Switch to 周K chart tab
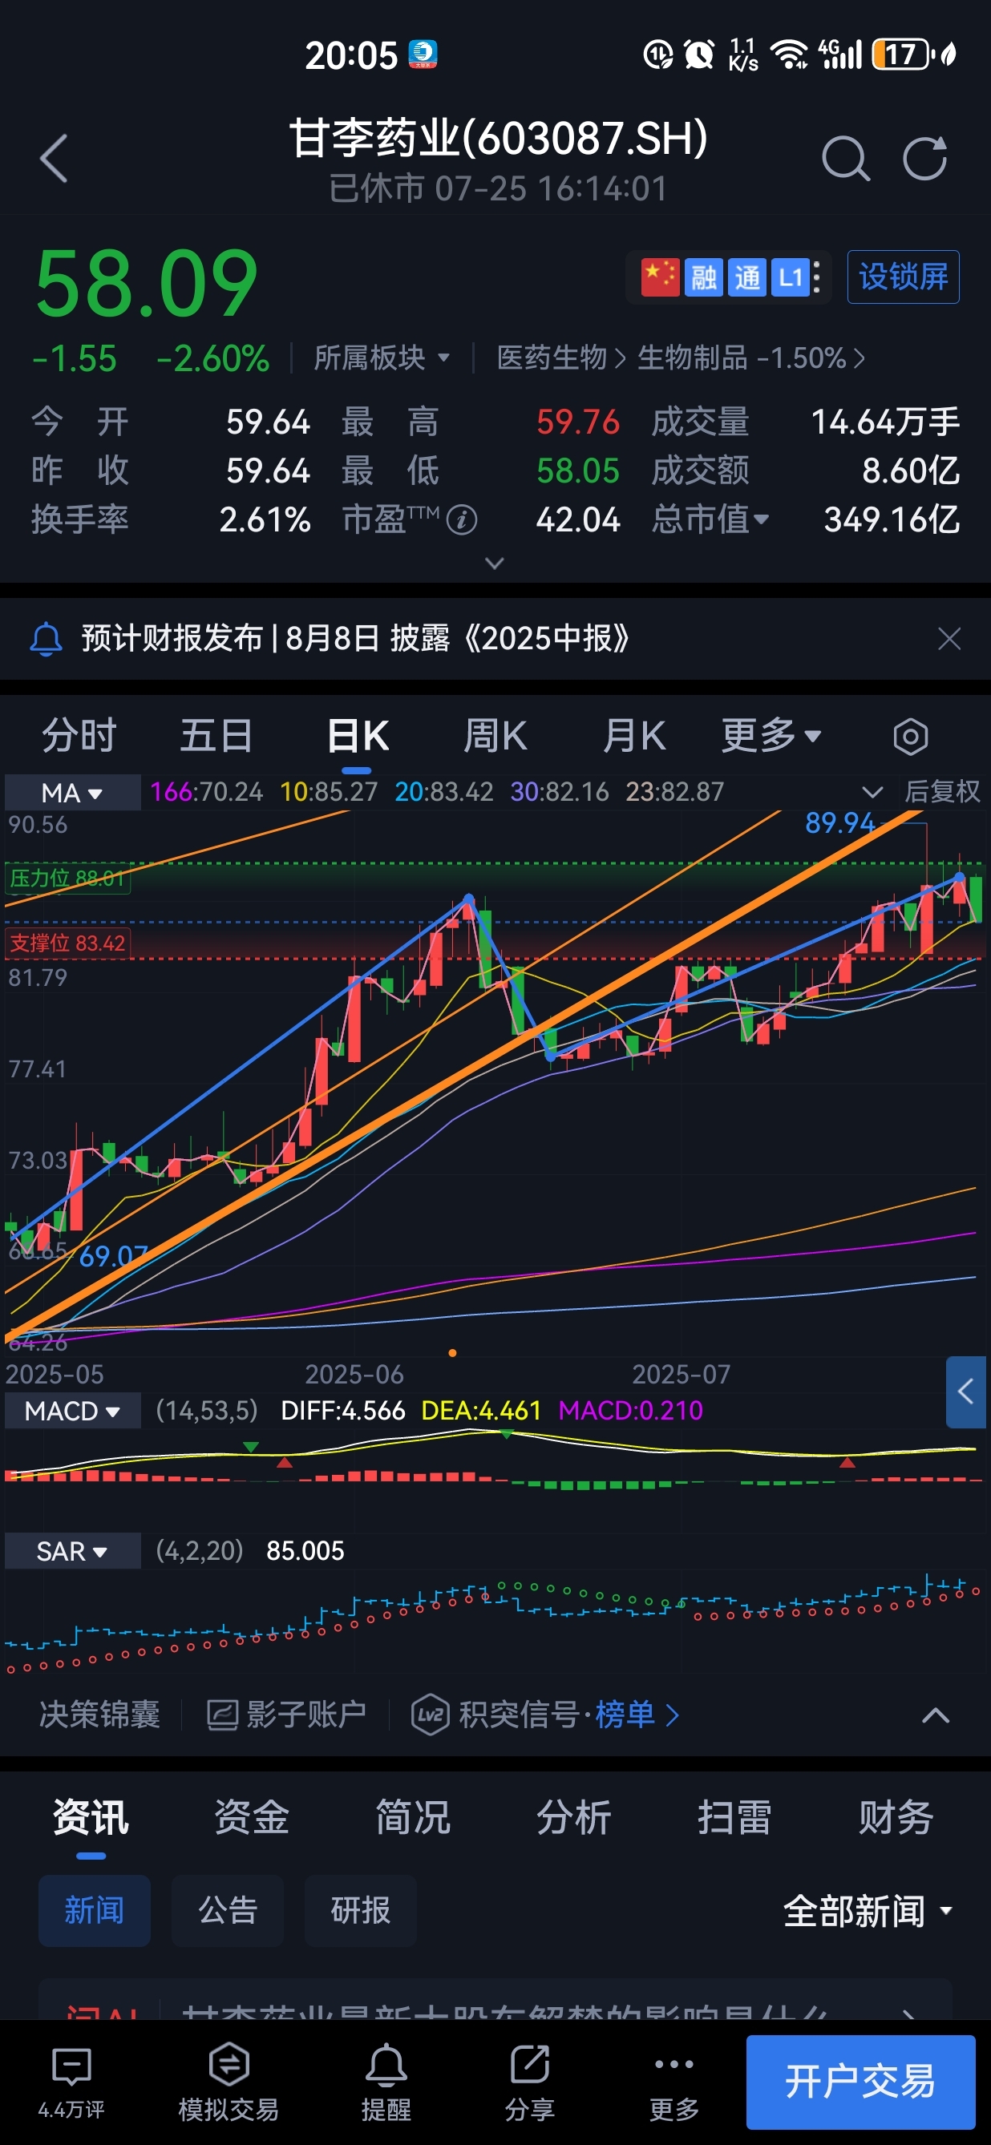Image resolution: width=991 pixels, height=2145 pixels. point(496,736)
